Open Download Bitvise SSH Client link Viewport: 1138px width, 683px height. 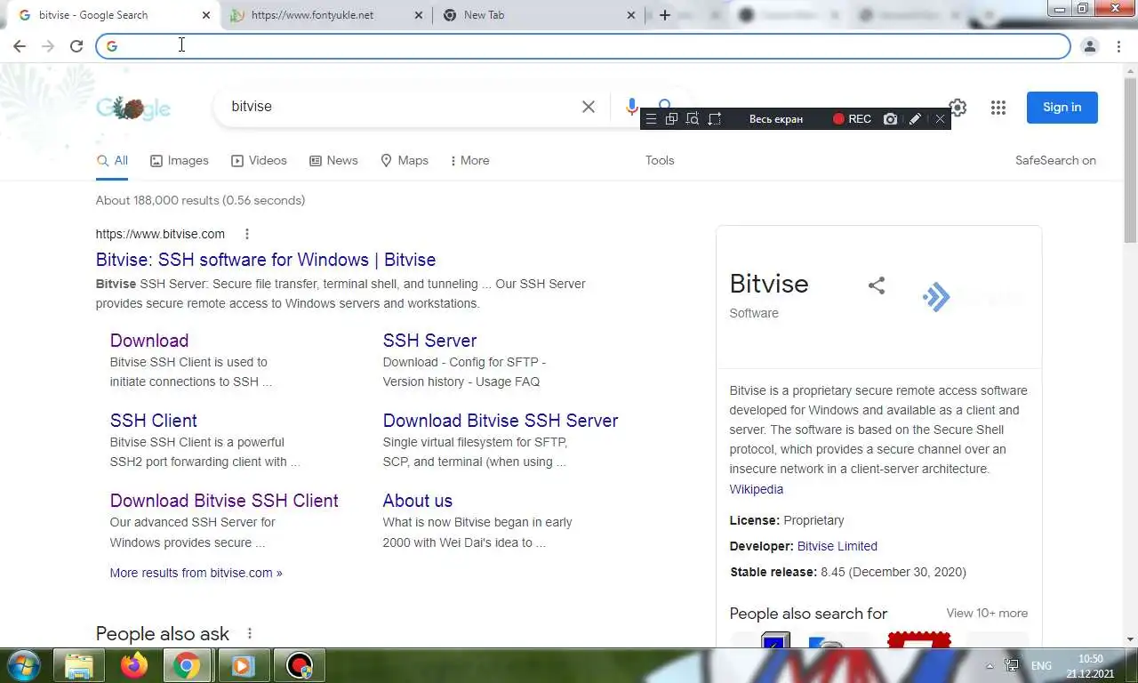pos(224,501)
